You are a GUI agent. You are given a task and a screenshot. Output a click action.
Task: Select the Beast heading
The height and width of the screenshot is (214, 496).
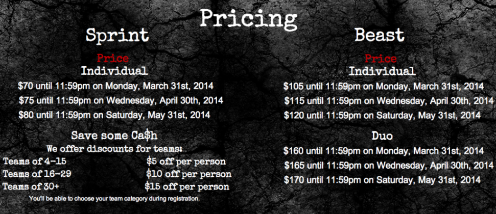point(380,35)
